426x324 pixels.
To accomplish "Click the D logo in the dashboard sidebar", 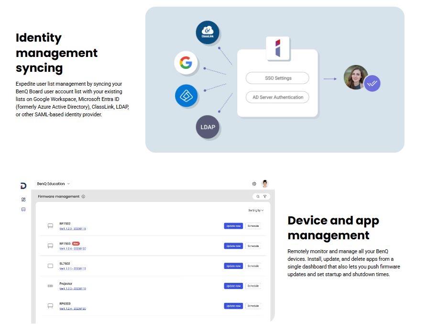I will click(23, 186).
